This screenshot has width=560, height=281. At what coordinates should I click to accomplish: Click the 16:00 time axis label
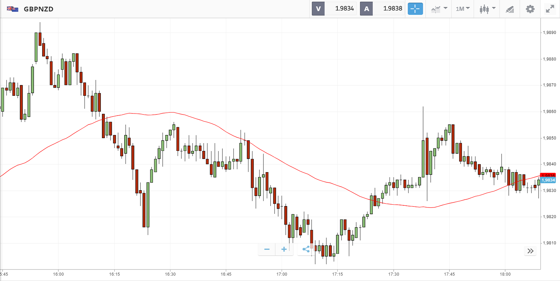point(58,274)
